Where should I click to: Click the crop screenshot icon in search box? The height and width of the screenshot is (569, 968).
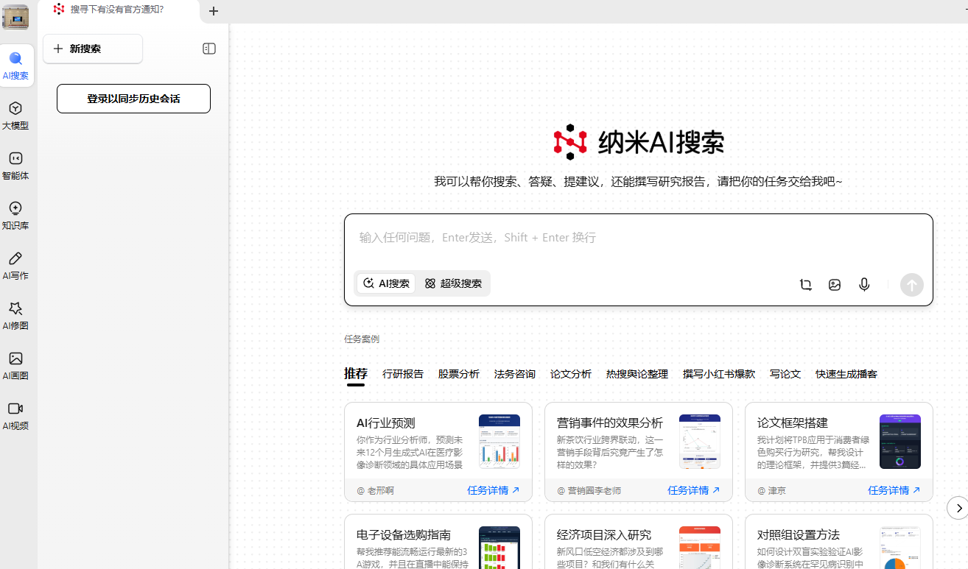tap(806, 285)
